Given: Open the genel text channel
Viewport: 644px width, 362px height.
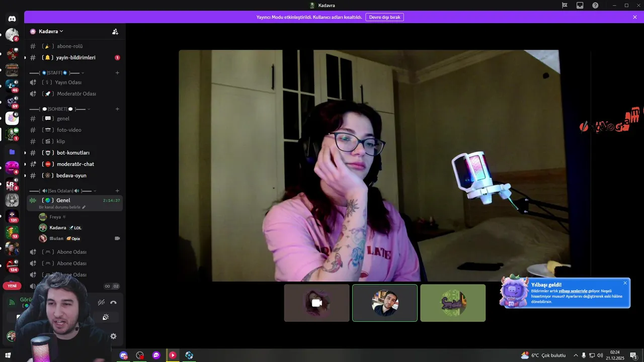Looking at the screenshot, I should pyautogui.click(x=74, y=119).
